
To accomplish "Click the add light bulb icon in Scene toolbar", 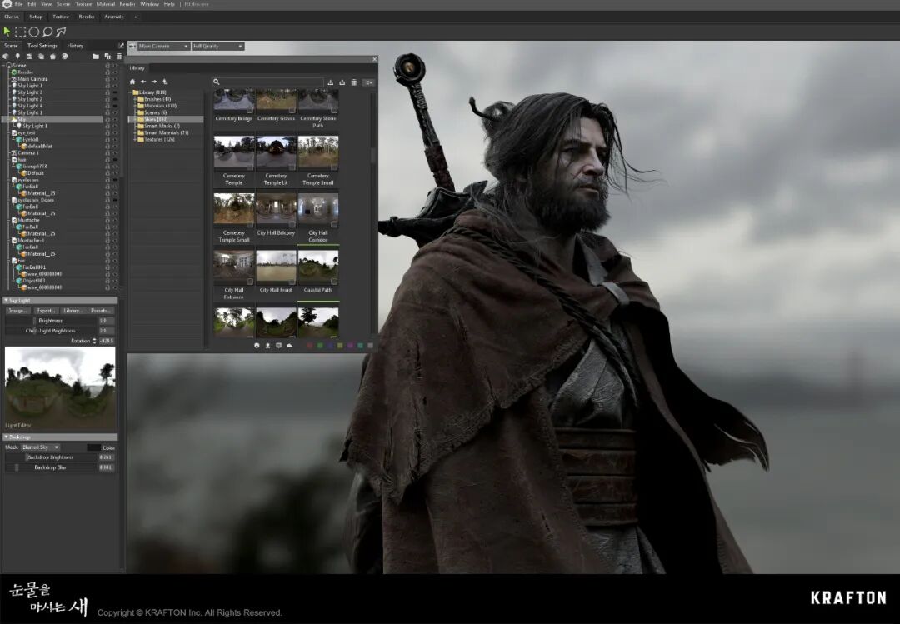I will (x=17, y=57).
